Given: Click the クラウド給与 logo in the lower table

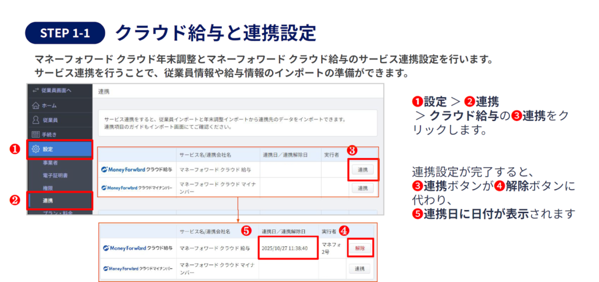Looking at the screenshot, I should point(137,248).
